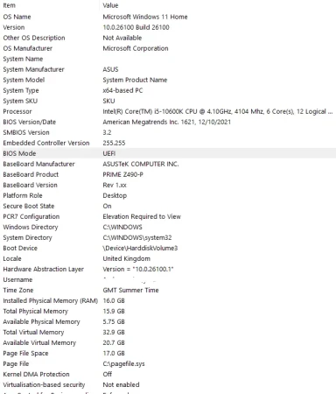The width and height of the screenshot is (336, 394).
Task: Select the 'OS Name' row label
Action: (x=17, y=17)
